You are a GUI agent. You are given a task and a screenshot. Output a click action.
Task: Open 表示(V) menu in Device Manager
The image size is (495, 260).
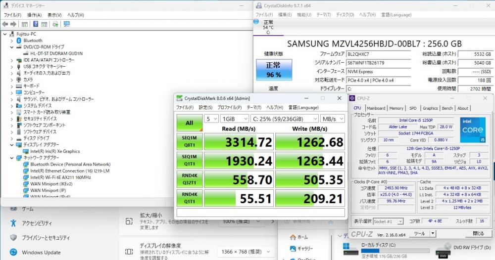click(54, 15)
